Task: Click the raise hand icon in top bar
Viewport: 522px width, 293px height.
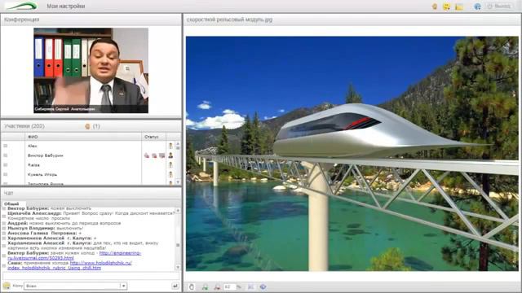Action: pyautogui.click(x=435, y=6)
